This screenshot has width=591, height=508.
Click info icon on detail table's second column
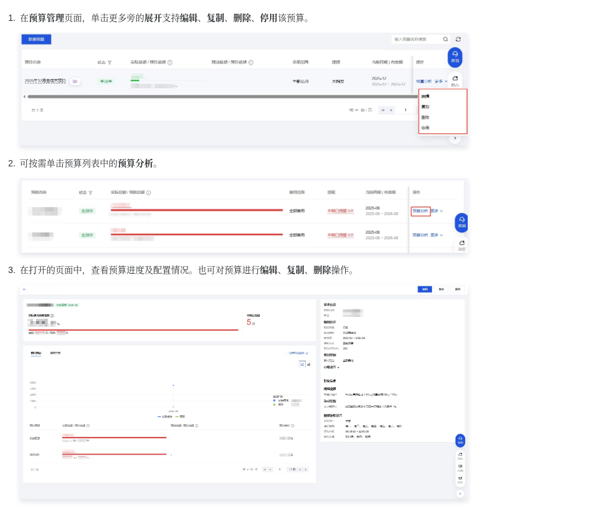pyautogui.click(x=88, y=426)
